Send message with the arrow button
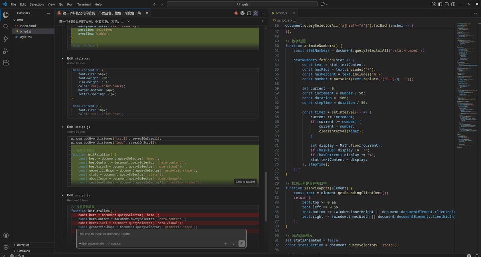This screenshot has width=481, height=257. (x=241, y=243)
